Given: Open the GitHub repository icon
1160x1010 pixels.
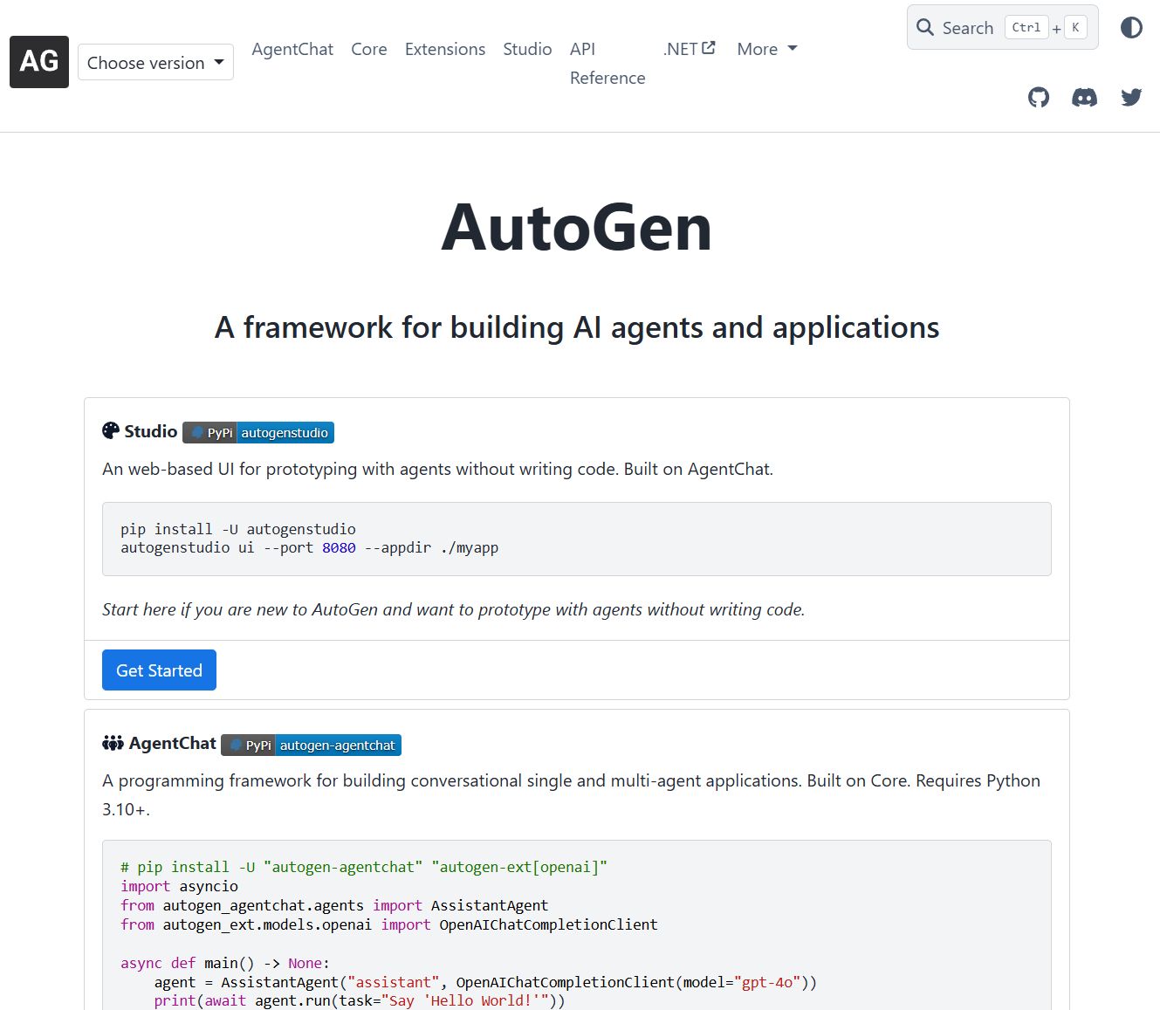Looking at the screenshot, I should click(x=1039, y=98).
